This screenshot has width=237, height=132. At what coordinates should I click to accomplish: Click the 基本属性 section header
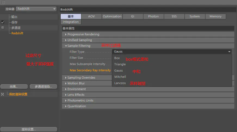tap(148, 28)
